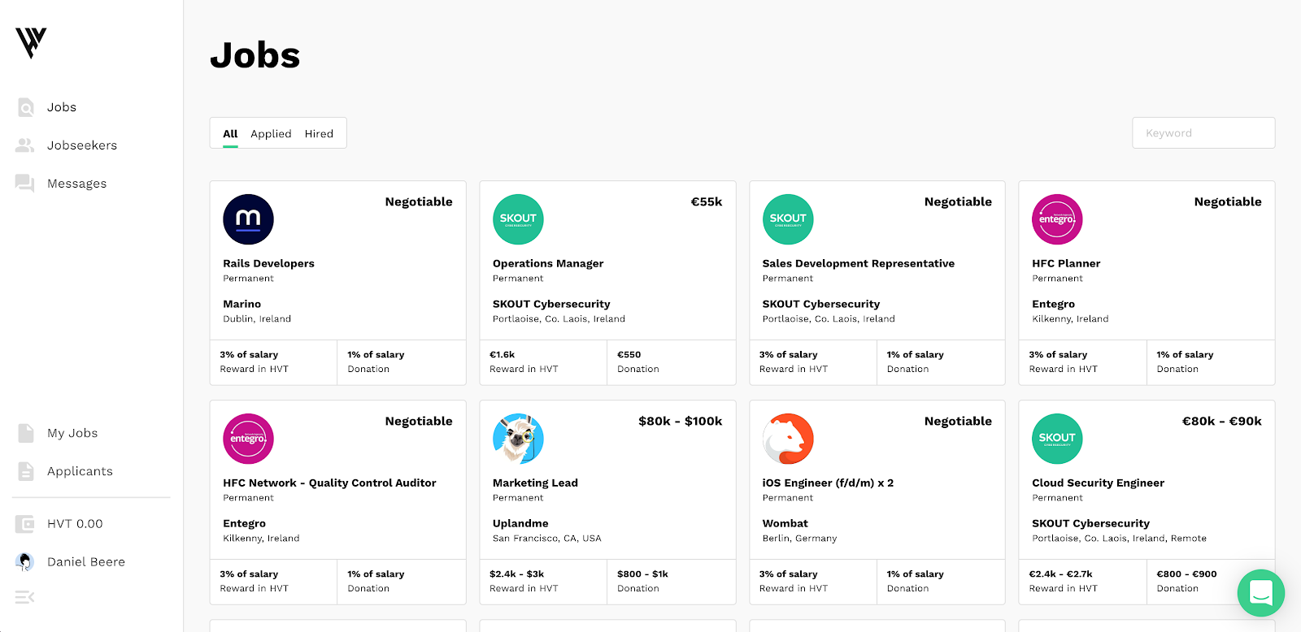Click Wombat company name
The image size is (1301, 632).
click(x=785, y=523)
